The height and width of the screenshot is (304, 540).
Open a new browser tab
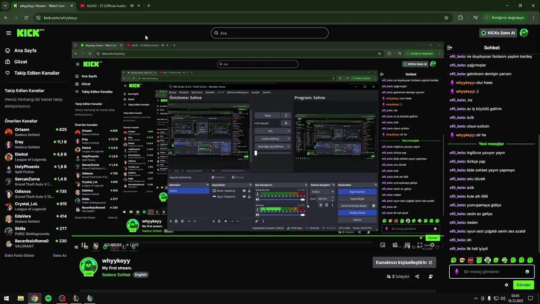[x=148, y=6]
